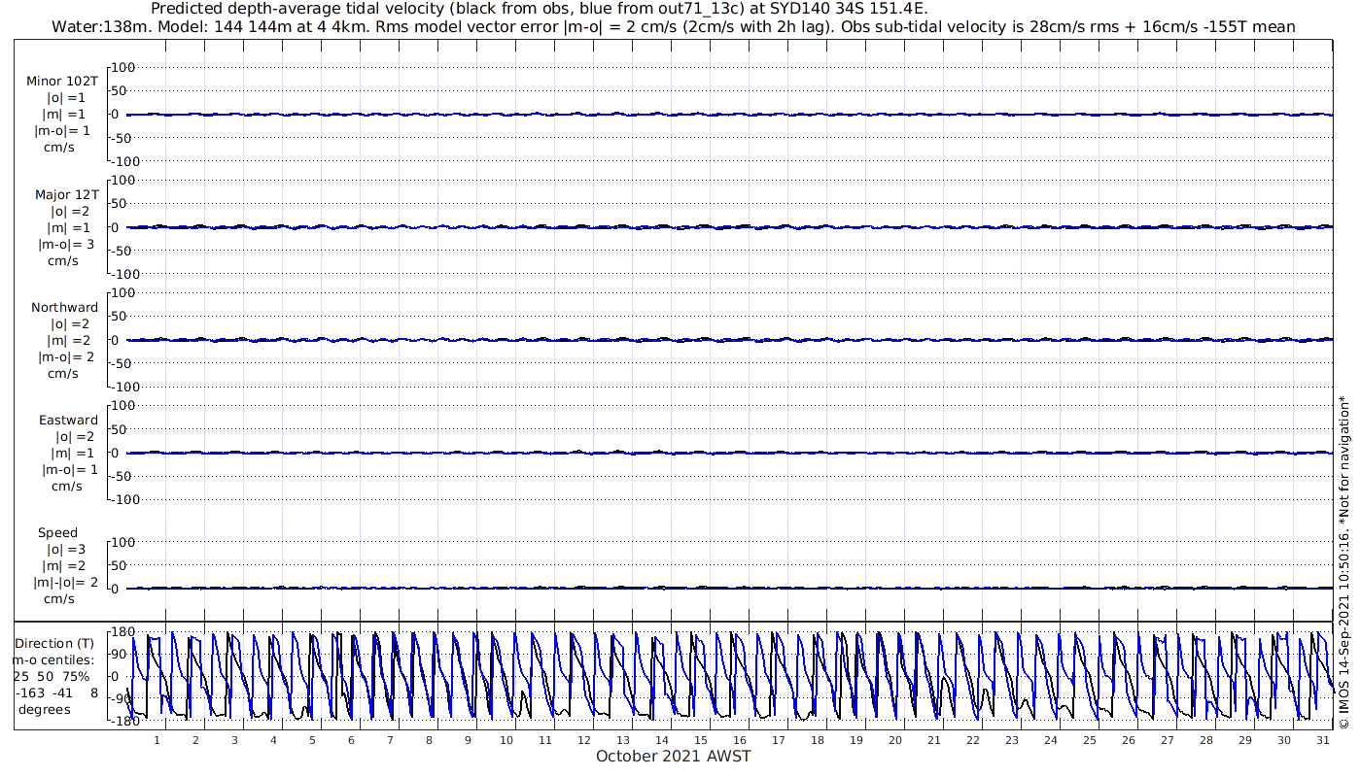1361x777 pixels.
Task: Select the "Minor 102T" panel label
Action: click(x=62, y=82)
